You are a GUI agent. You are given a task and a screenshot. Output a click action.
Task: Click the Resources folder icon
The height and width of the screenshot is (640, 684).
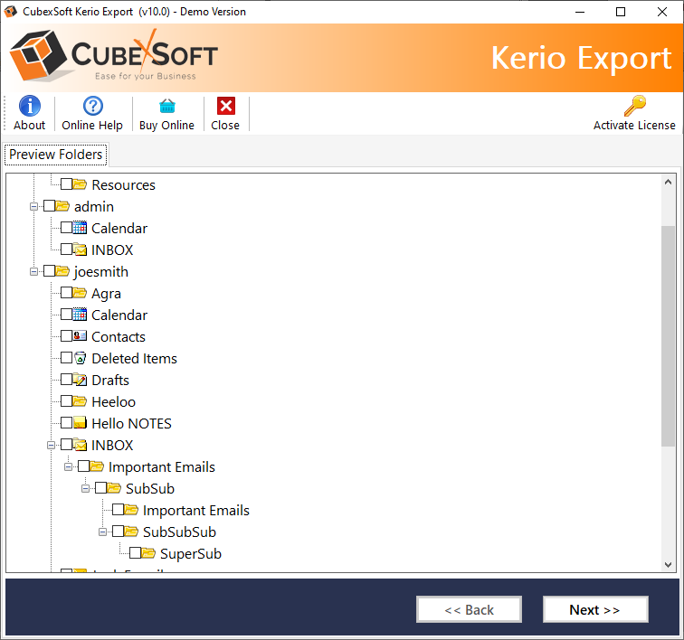click(x=80, y=184)
